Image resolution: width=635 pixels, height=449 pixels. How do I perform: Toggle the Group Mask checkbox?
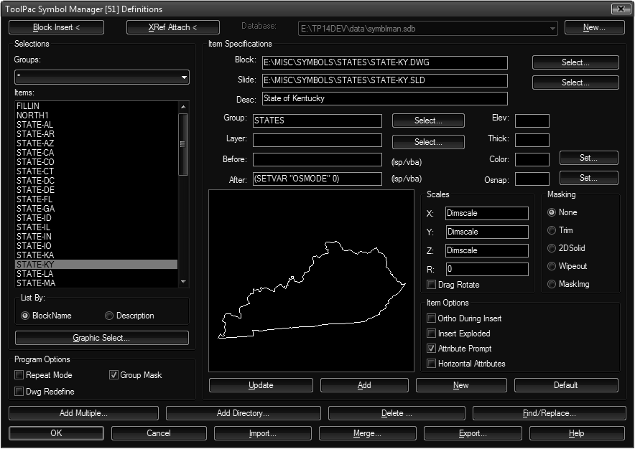113,375
